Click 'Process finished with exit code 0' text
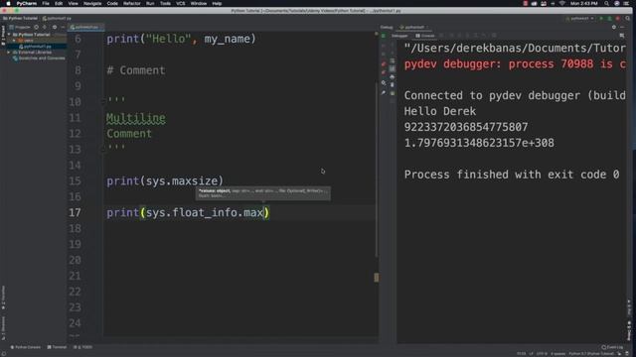 tap(512, 175)
